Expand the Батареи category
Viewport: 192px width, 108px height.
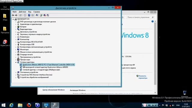point(16,27)
